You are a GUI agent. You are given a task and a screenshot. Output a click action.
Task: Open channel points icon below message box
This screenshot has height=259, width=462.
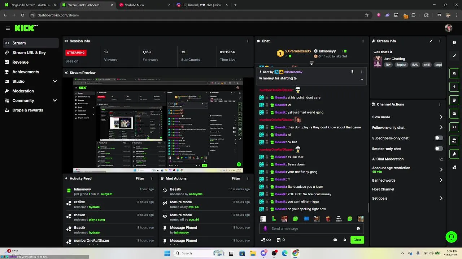point(266,240)
